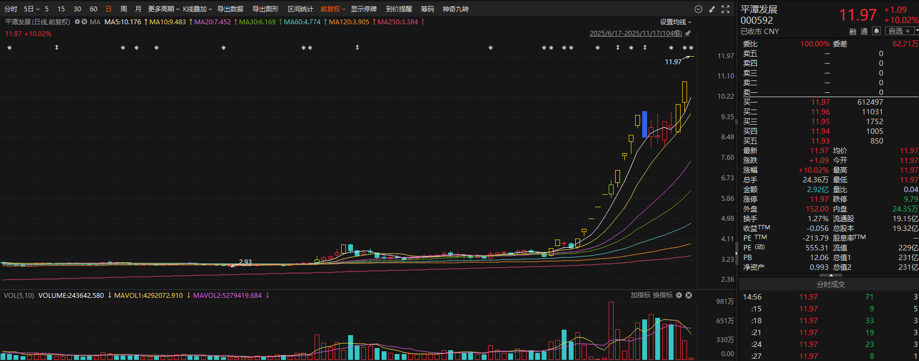This screenshot has height=361, width=919.
Task: Expand the 更多周期 period dropdown
Action: [x=164, y=9]
